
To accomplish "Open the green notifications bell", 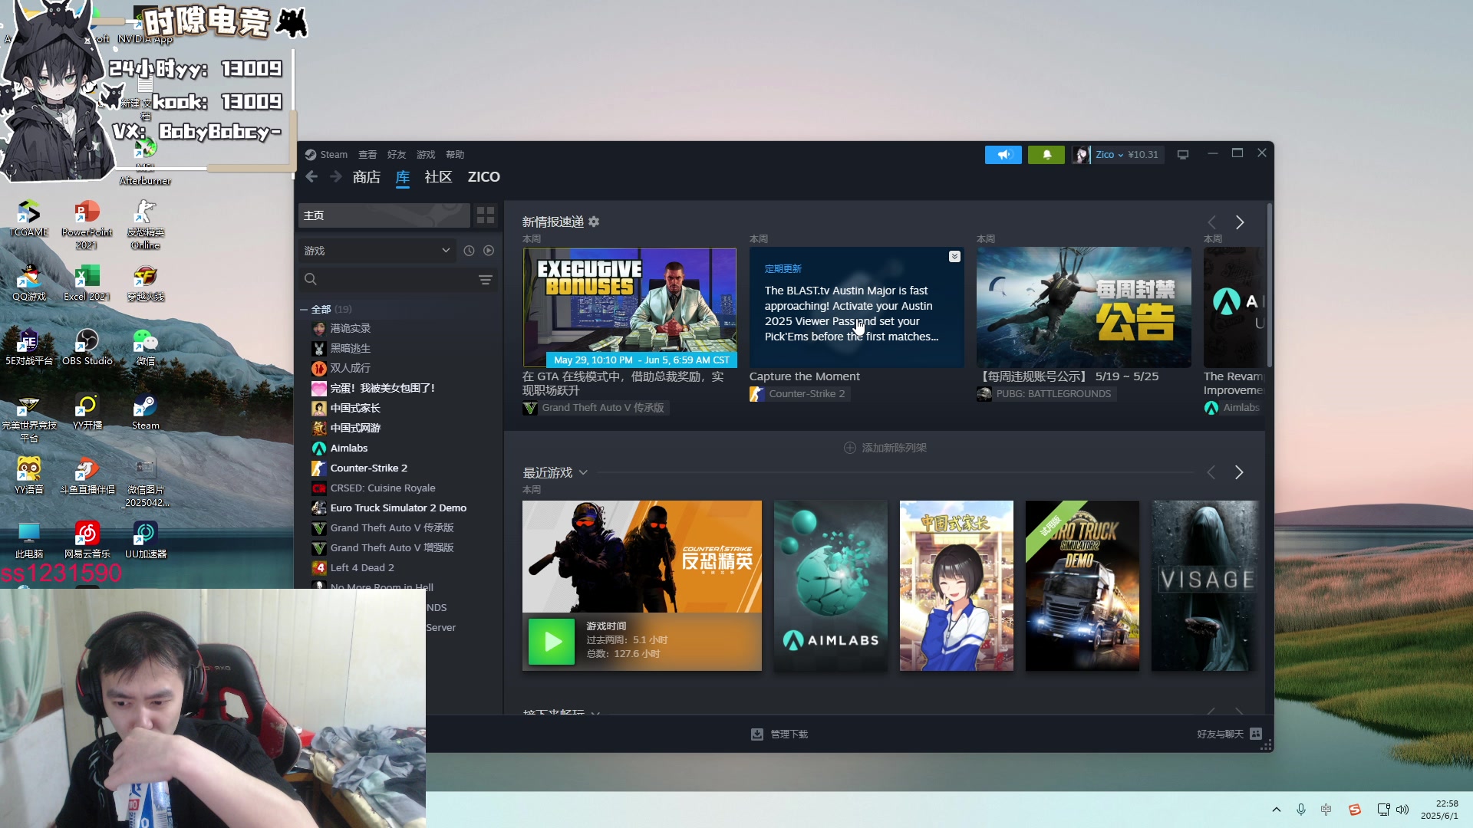I will tap(1046, 155).
